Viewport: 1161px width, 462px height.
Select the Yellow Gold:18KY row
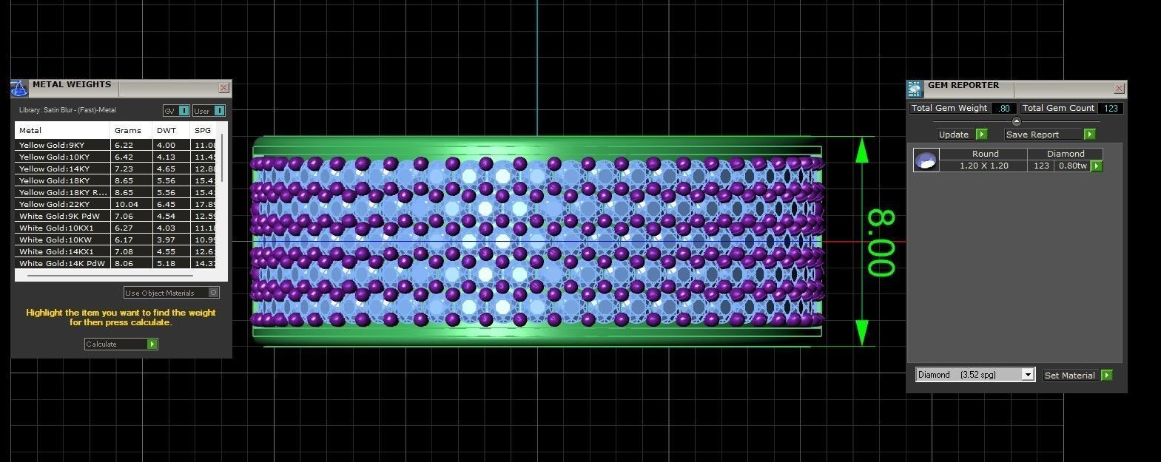[116, 181]
